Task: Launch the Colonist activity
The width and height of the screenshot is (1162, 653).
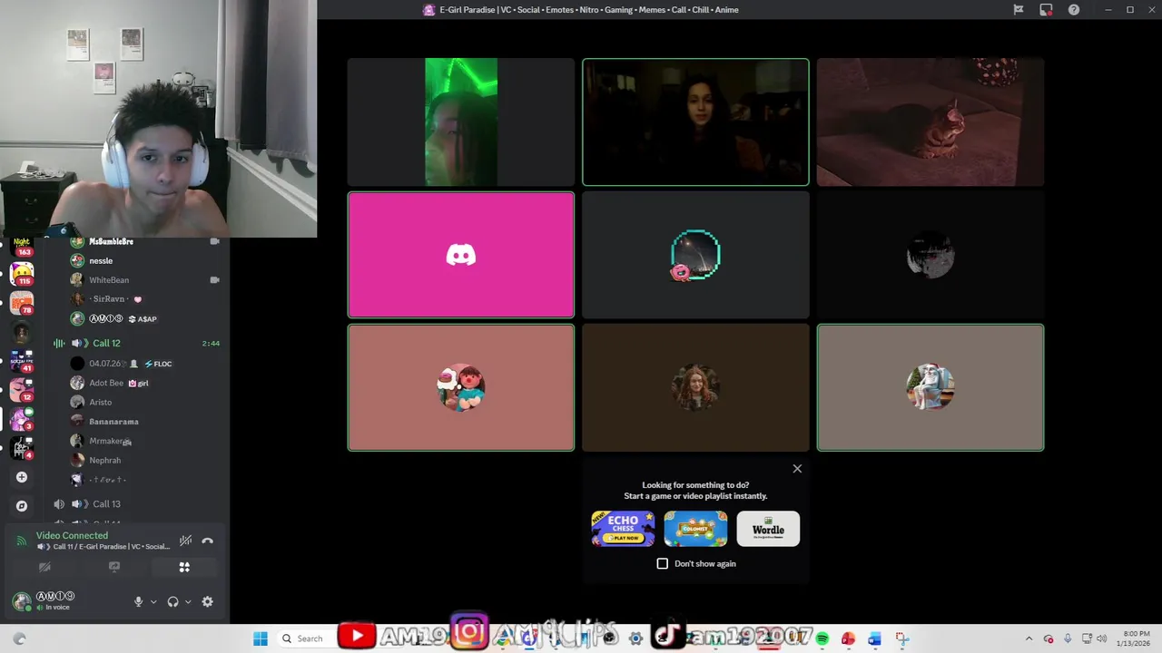Action: coord(695,529)
